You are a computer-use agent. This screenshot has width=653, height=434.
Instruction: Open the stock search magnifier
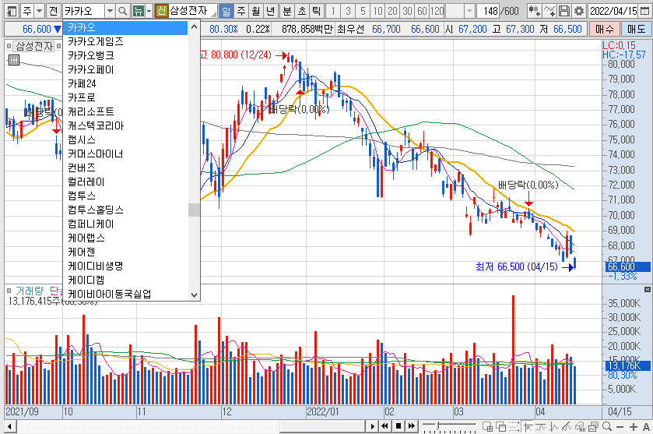tap(122, 11)
